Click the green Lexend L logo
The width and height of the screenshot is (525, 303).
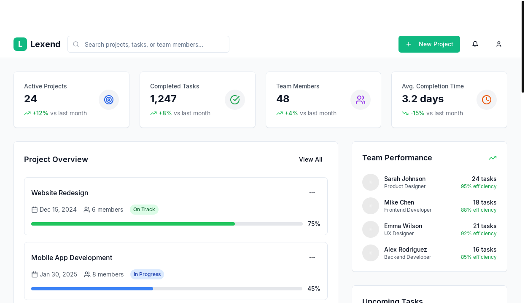pos(20,44)
